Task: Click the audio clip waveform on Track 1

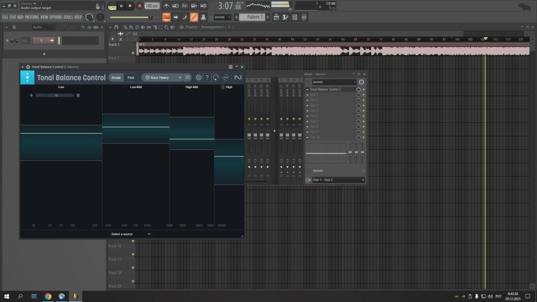Action: 333,52
